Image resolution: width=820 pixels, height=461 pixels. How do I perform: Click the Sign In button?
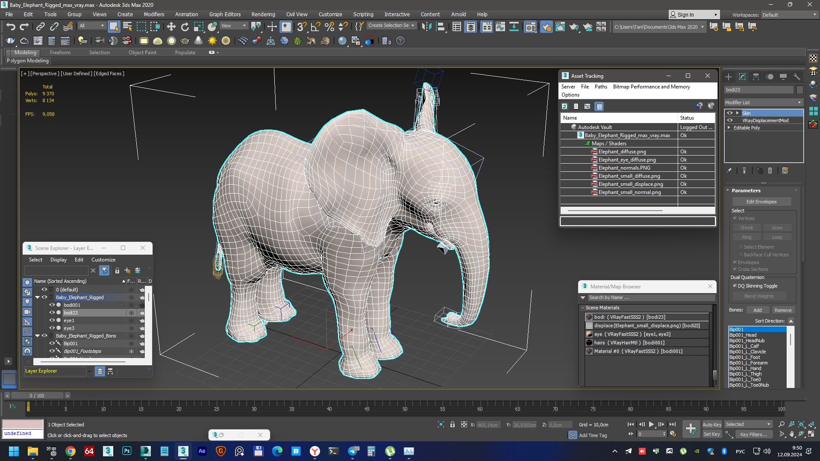click(x=694, y=15)
